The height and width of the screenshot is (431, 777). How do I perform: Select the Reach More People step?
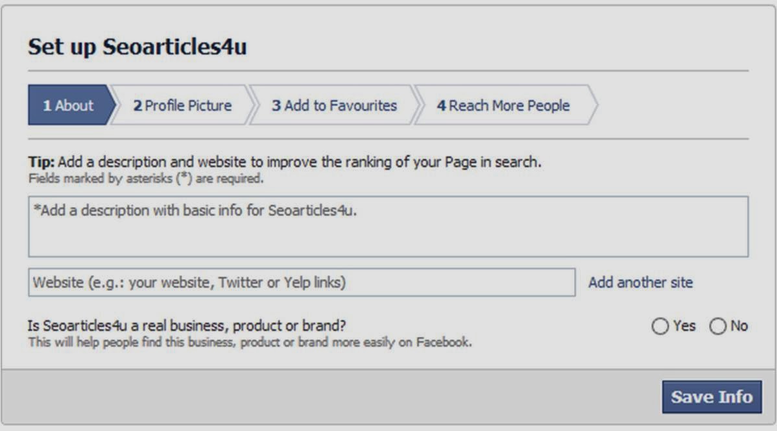pyautogui.click(x=505, y=105)
